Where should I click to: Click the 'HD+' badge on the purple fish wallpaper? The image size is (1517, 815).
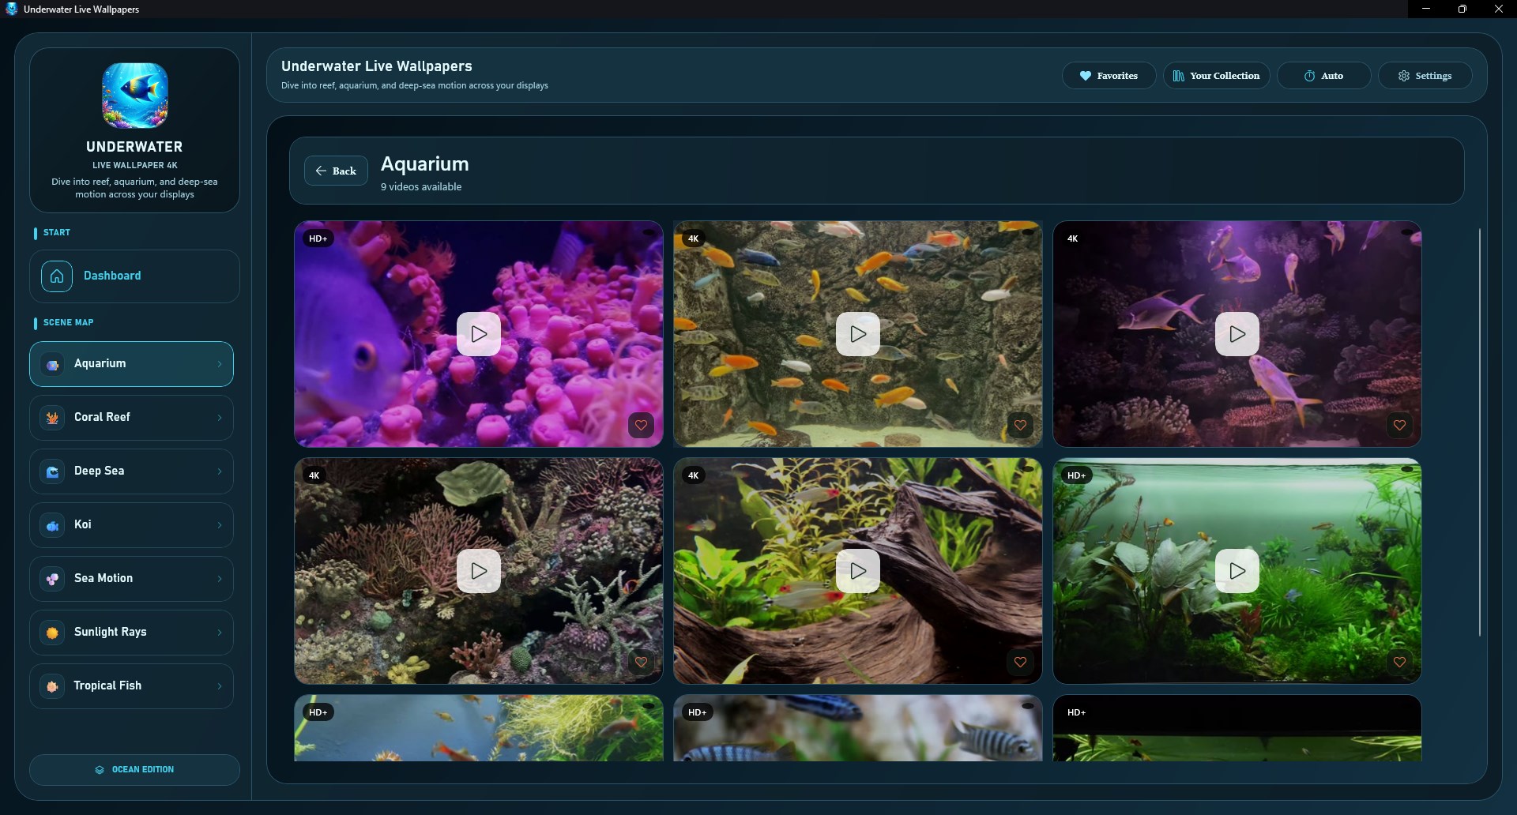(318, 238)
